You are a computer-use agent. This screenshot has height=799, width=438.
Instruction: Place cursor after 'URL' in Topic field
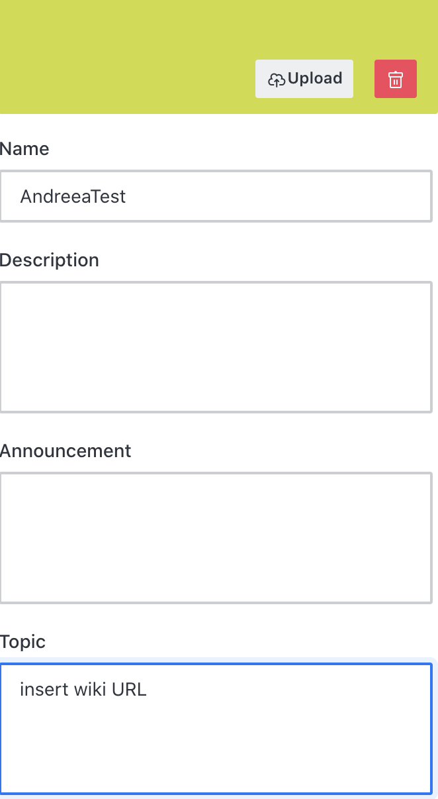[148, 690]
